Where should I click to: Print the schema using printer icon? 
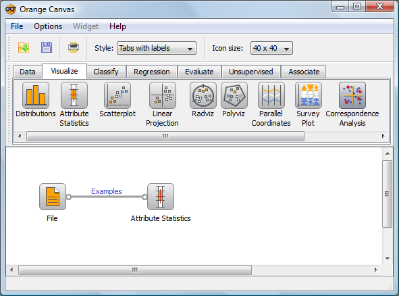[x=74, y=47]
